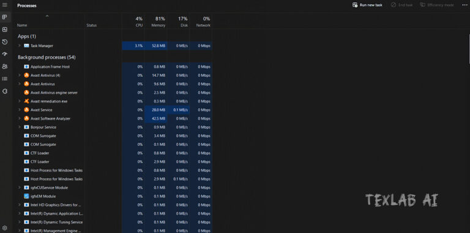Click the End task button
Image resolution: width=470 pixels, height=233 pixels.
coord(401,5)
